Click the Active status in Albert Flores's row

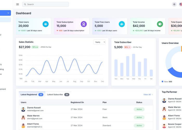pyautogui.click(x=139, y=126)
